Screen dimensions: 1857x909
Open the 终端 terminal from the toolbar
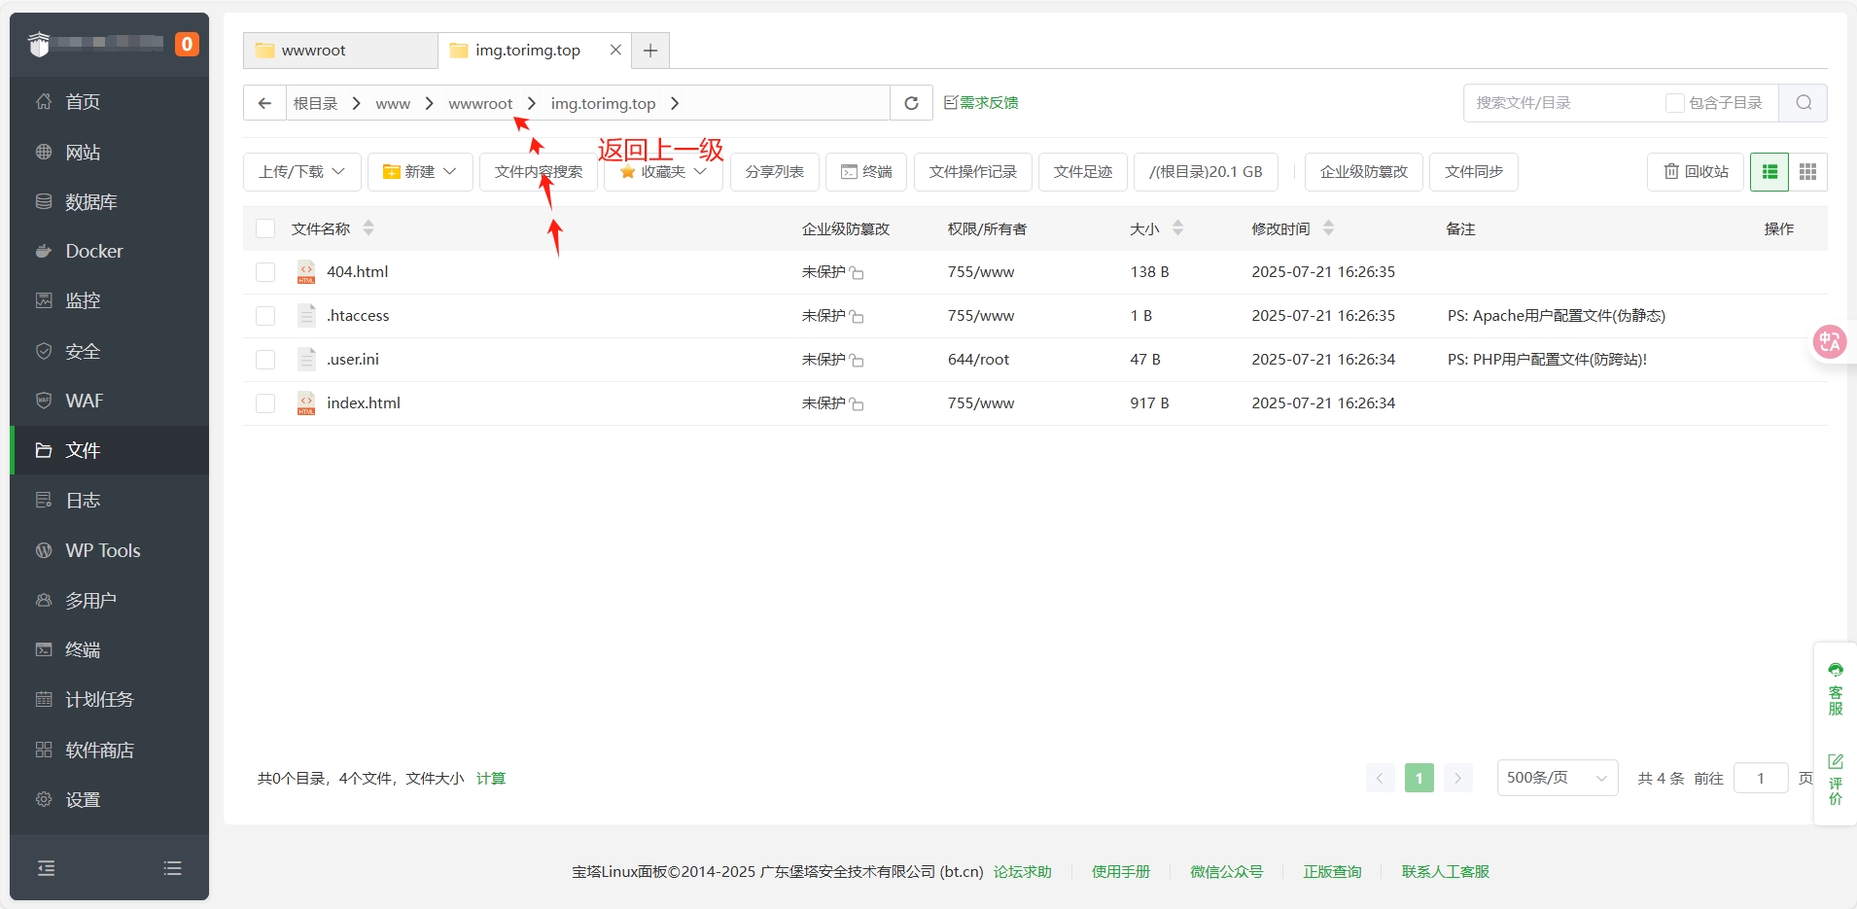(x=865, y=171)
